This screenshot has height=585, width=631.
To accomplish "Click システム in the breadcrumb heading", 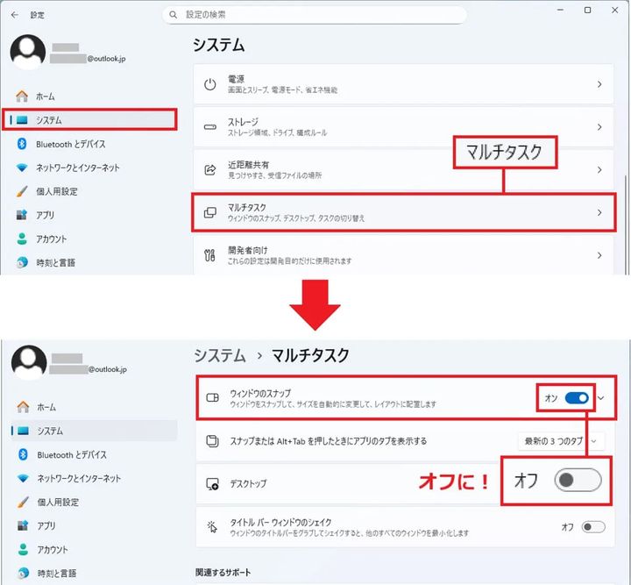I will click(x=219, y=355).
